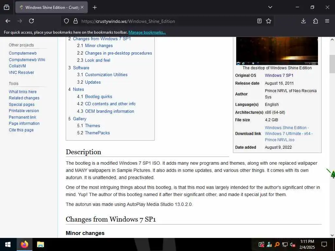Screen dimensions: 335x251
Task: Jump to 4.3 OEM branding information
Action: pos(106,111)
